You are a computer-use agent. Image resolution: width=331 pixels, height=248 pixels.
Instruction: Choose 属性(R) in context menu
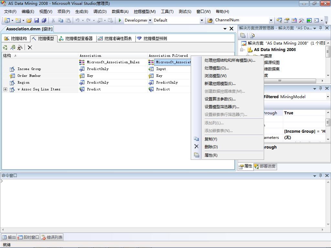pos(211,155)
